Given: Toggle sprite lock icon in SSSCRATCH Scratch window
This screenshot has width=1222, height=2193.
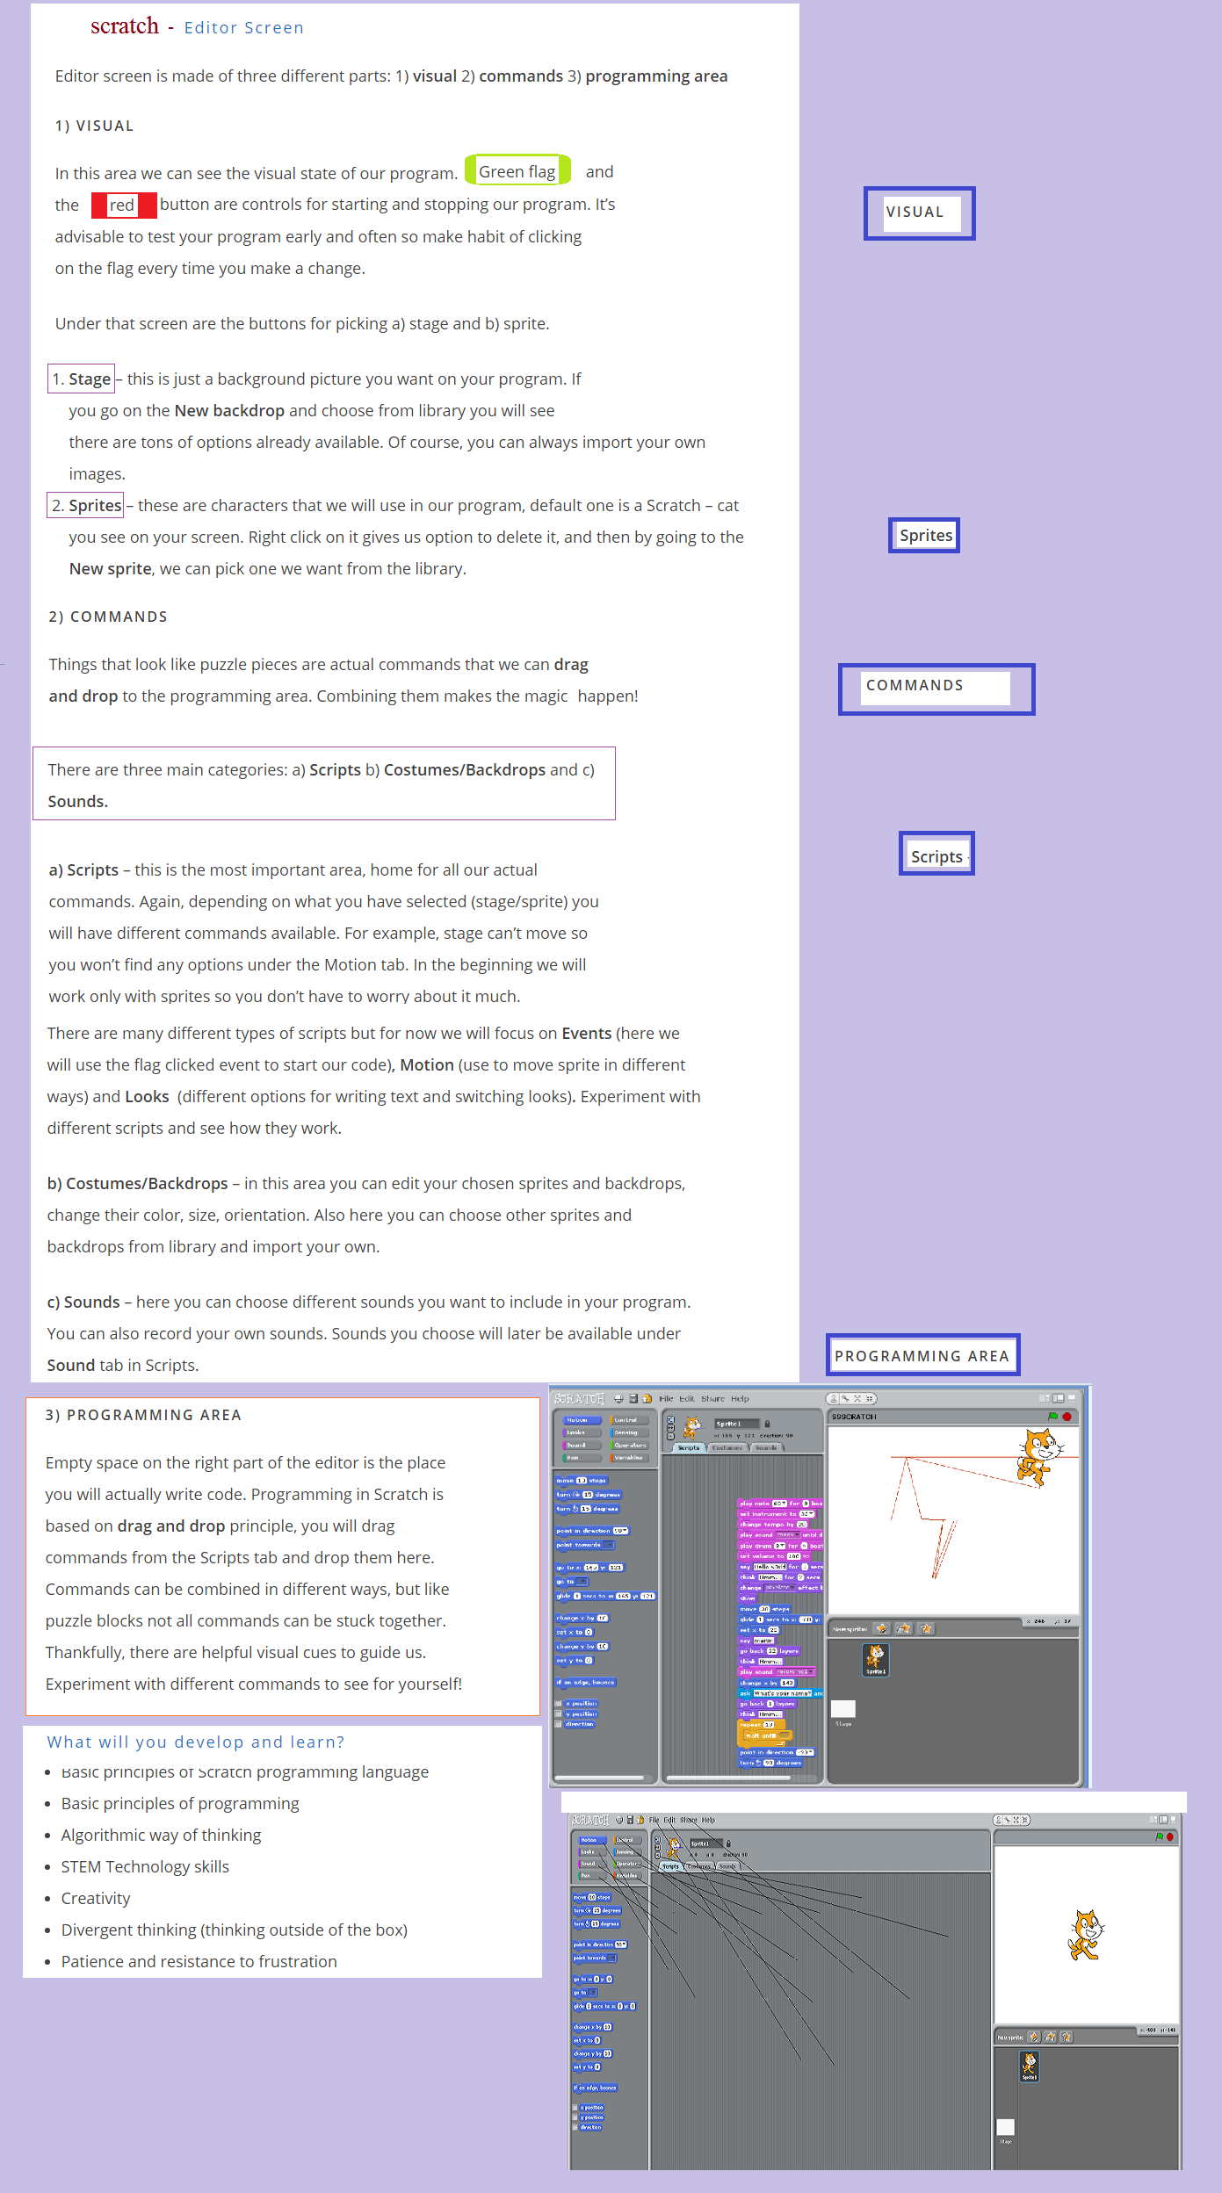Looking at the screenshot, I should coord(767,1424).
